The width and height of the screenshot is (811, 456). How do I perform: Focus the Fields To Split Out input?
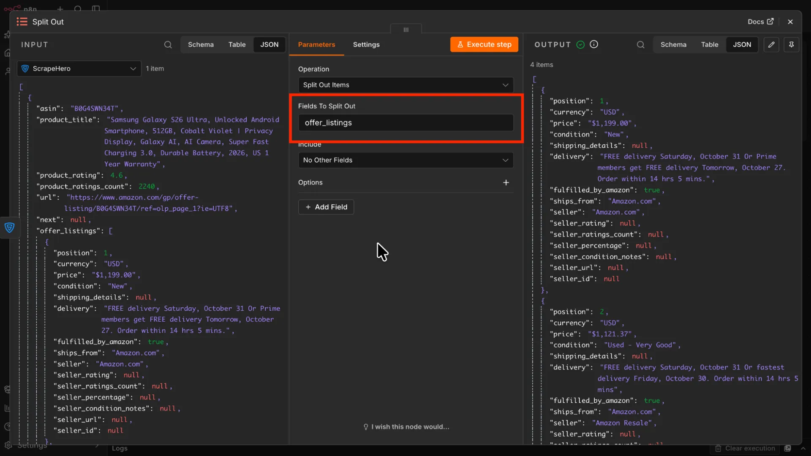[405, 123]
